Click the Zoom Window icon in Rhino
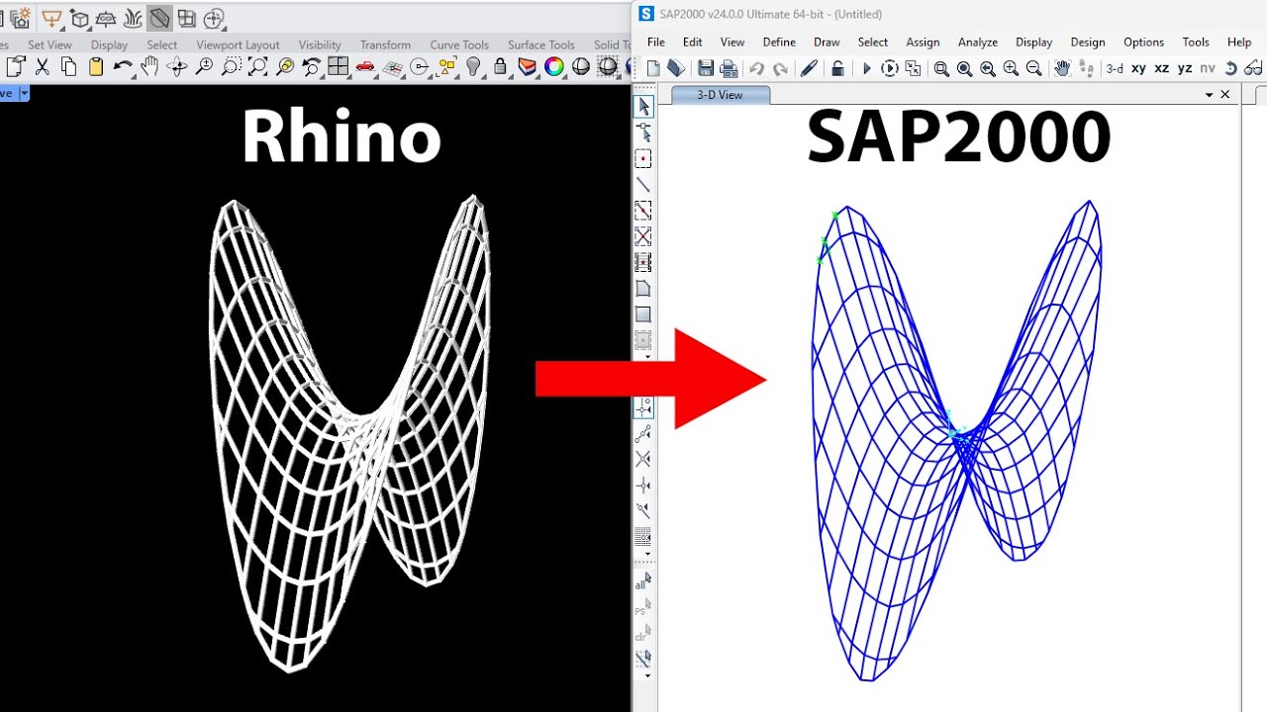The height and width of the screenshot is (712, 1267). pyautogui.click(x=231, y=67)
